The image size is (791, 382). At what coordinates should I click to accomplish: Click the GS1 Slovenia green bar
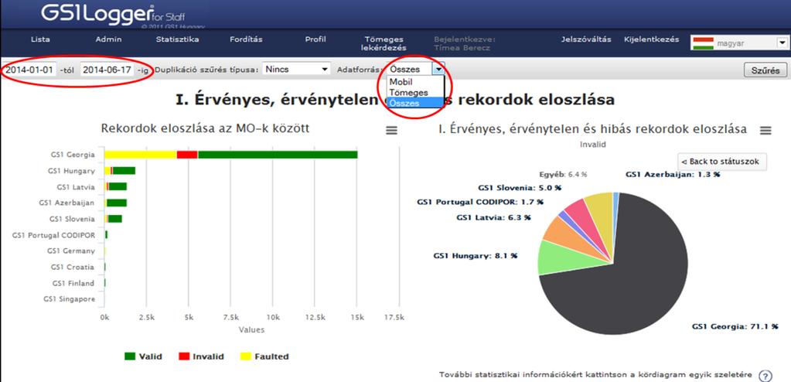[x=115, y=219]
